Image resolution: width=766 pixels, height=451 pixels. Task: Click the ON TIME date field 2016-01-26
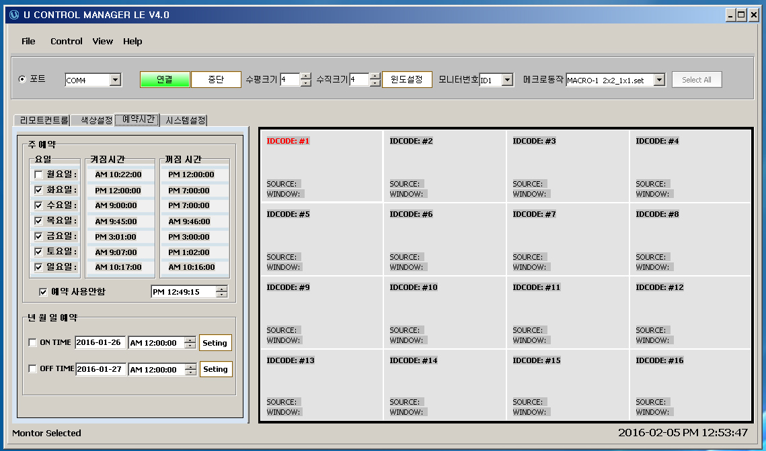100,343
